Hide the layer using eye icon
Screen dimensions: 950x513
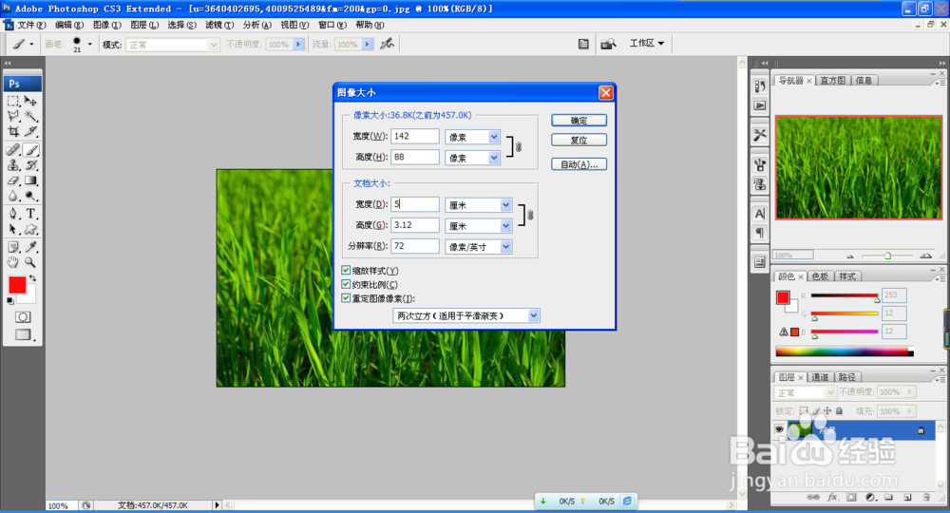click(x=779, y=429)
